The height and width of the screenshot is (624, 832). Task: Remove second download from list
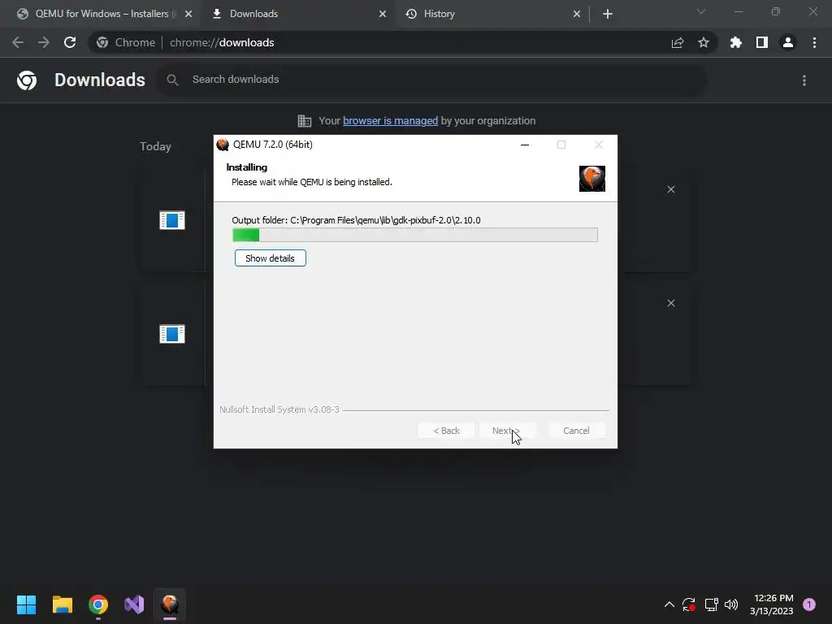click(671, 303)
